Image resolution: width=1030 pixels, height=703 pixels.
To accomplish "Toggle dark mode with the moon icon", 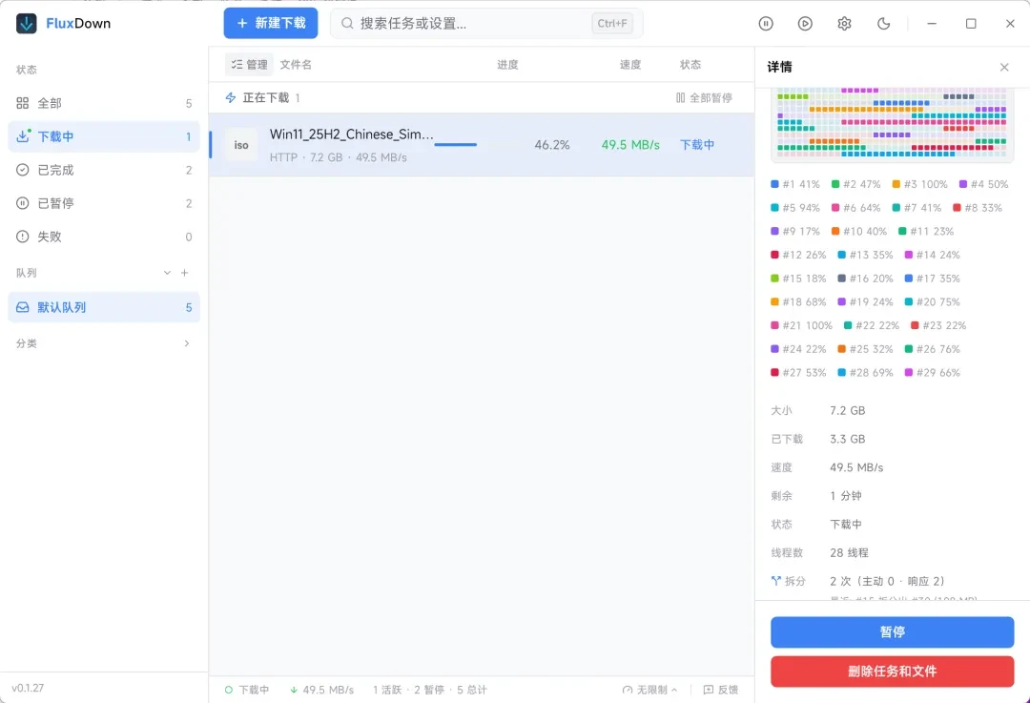I will coord(884,24).
